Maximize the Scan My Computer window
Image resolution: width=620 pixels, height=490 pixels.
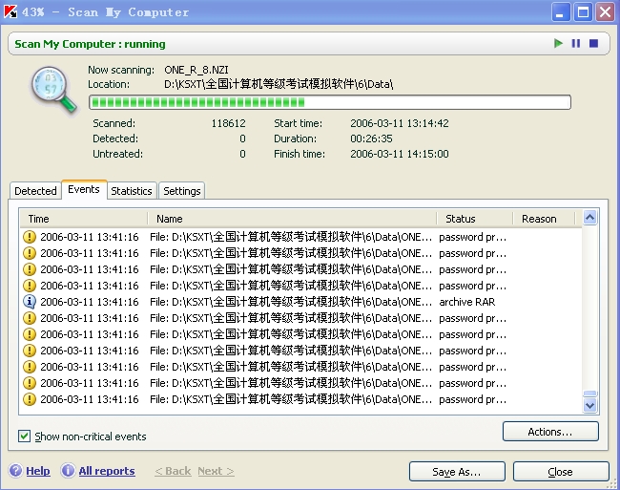pyautogui.click(x=583, y=11)
